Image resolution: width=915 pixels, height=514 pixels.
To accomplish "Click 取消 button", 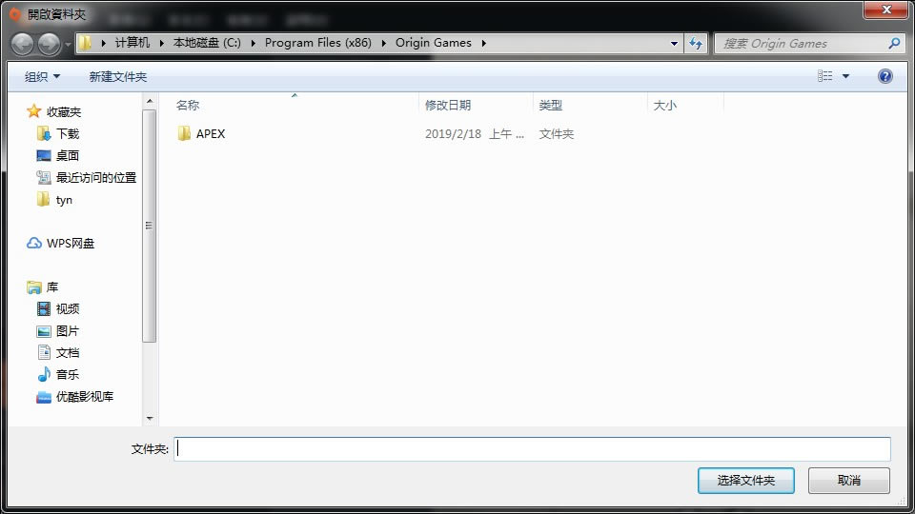I will pos(848,481).
